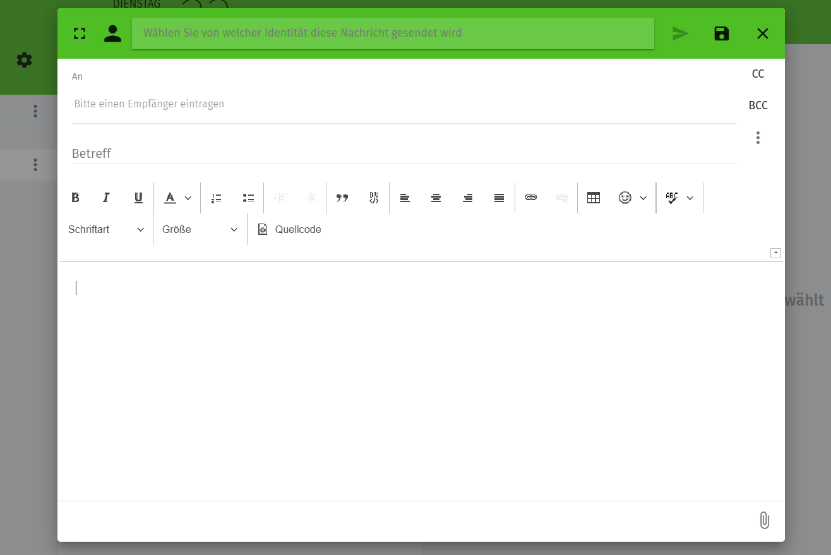Image resolution: width=831 pixels, height=555 pixels.
Task: Toggle underline formatting
Action: tap(138, 198)
